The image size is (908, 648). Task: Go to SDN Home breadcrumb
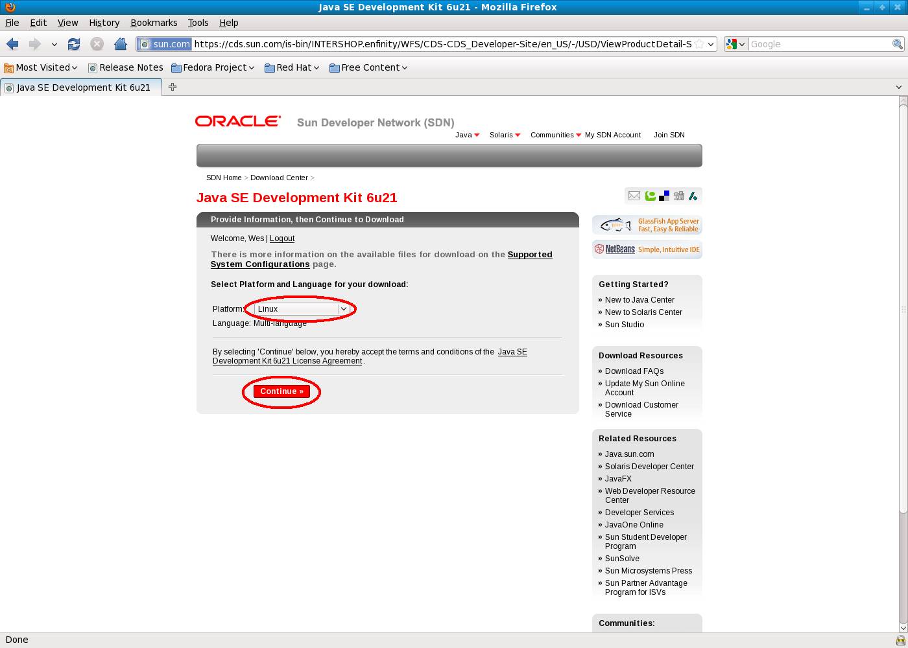(224, 178)
